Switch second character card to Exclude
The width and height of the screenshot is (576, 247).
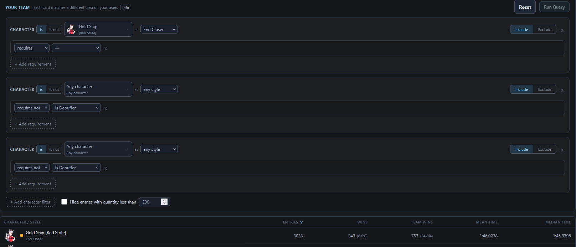(545, 89)
